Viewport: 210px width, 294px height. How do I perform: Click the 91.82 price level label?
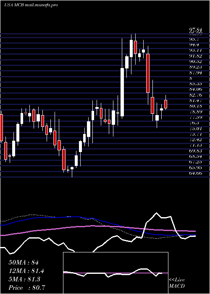click(x=196, y=56)
